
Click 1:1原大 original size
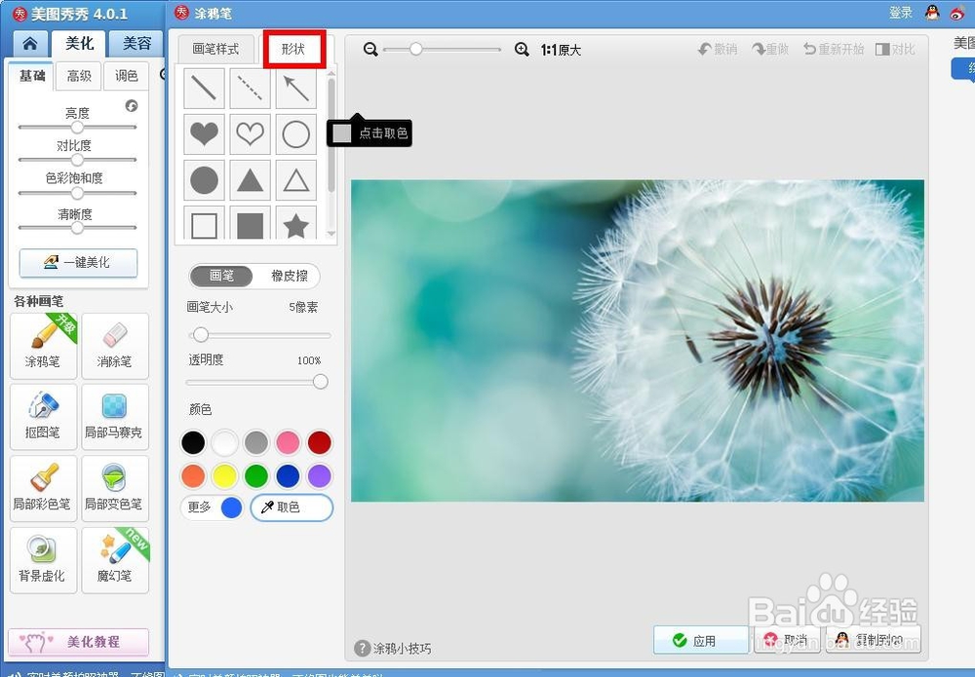click(x=561, y=51)
